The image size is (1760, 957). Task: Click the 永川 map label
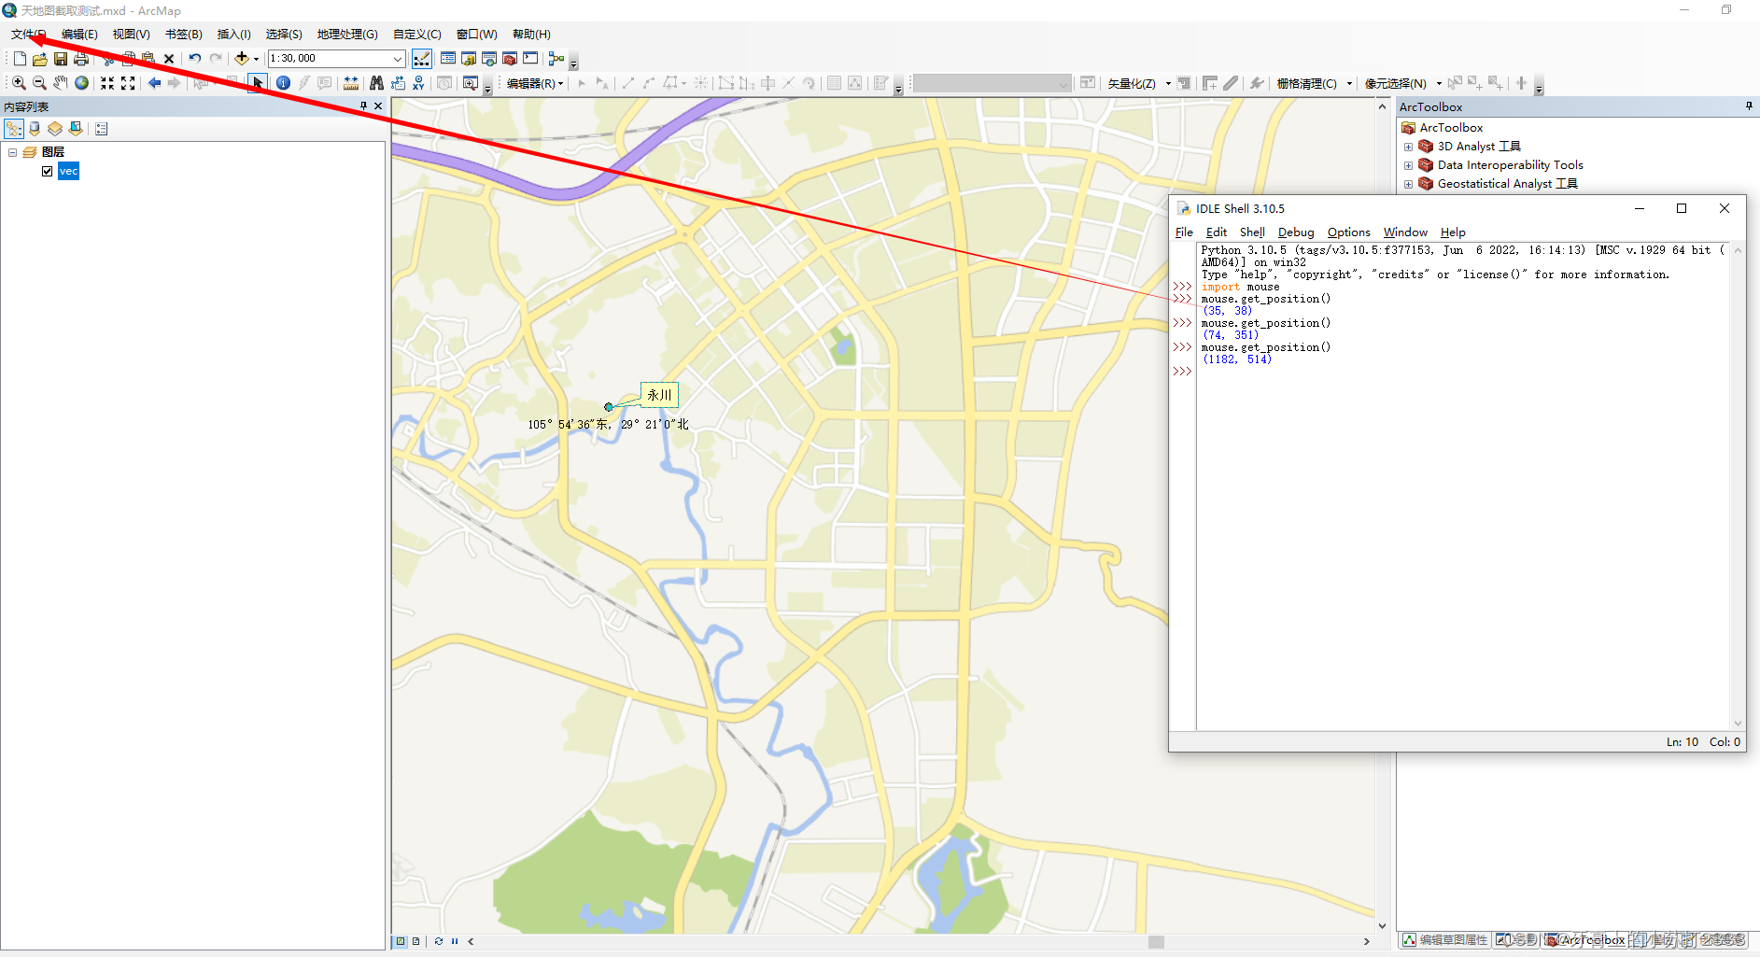pyautogui.click(x=659, y=395)
